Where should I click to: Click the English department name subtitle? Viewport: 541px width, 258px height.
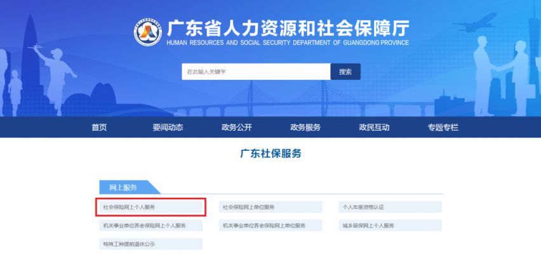tap(287, 43)
